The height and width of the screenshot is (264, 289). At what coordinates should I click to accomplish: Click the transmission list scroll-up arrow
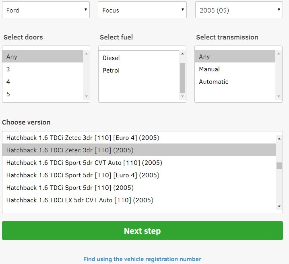click(279, 54)
